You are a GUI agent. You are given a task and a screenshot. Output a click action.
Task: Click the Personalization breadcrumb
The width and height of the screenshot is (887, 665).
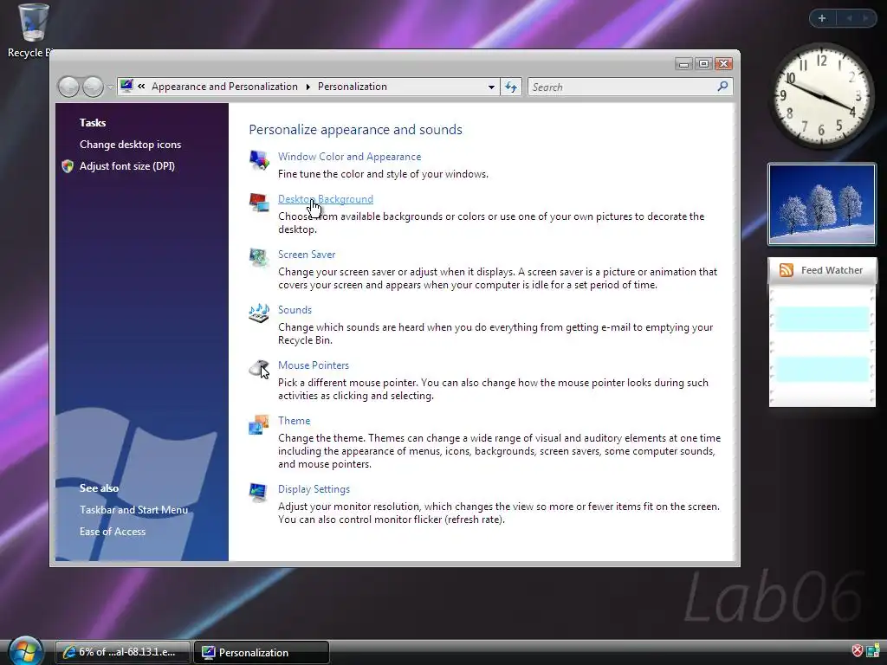pyautogui.click(x=353, y=87)
